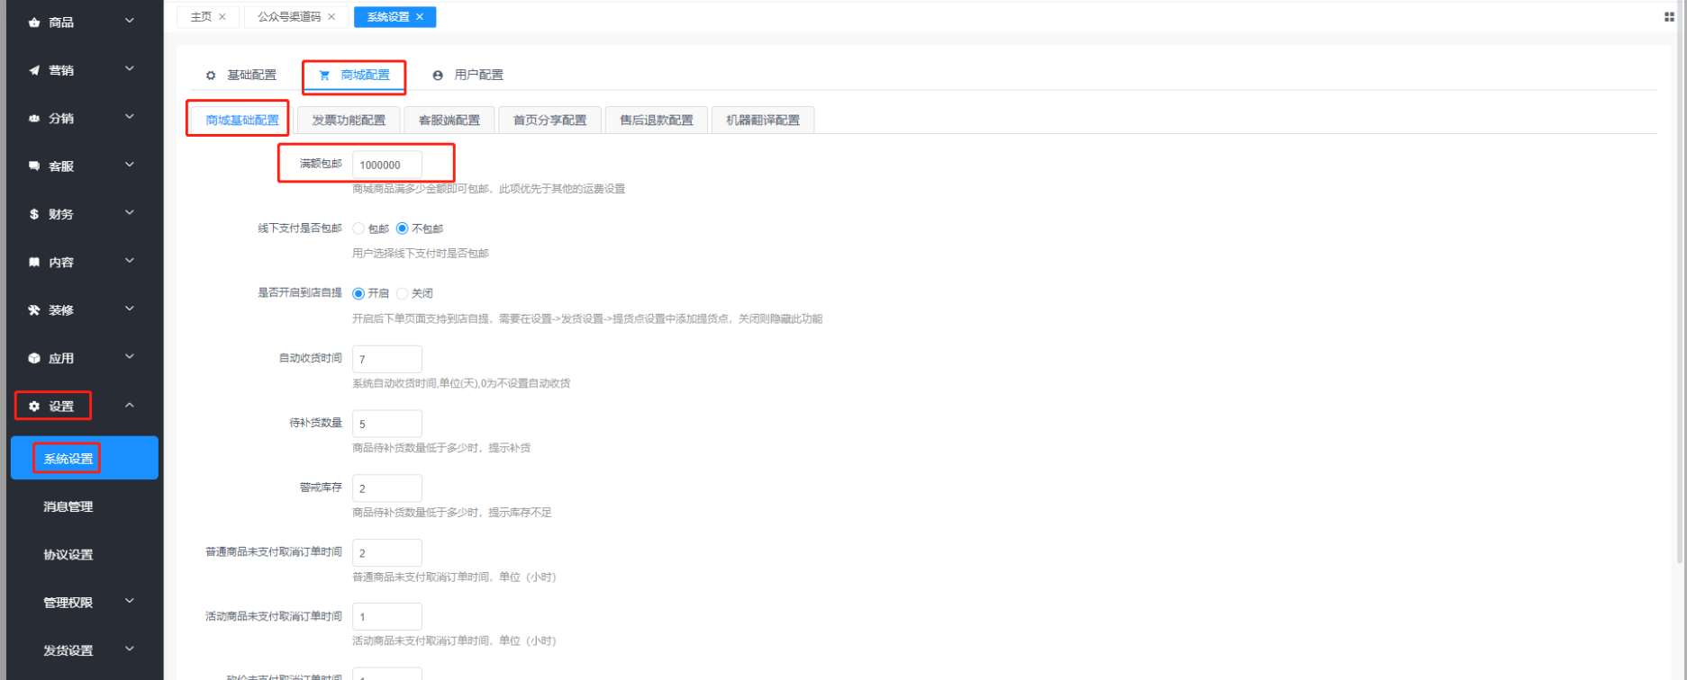Choose 关闭 for store self-pickup

tap(403, 293)
